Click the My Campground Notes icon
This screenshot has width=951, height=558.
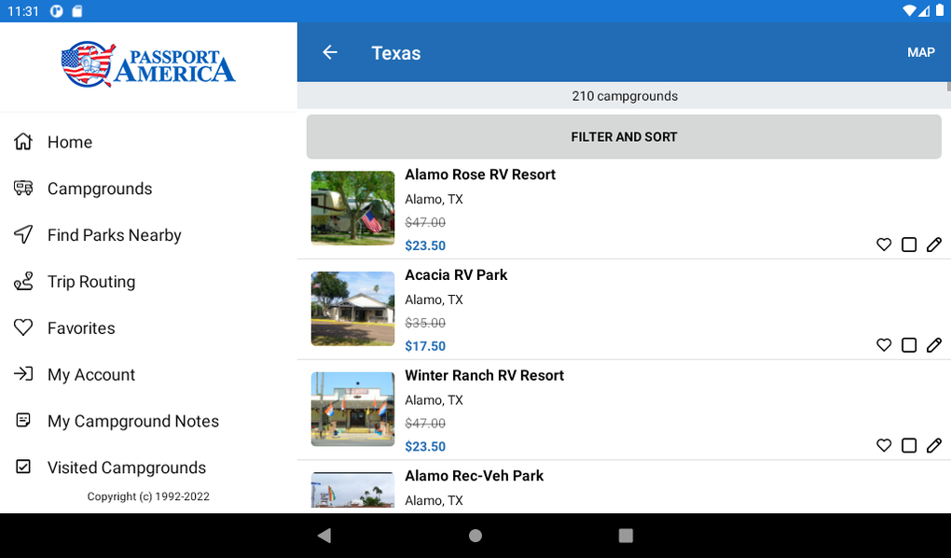tap(23, 420)
